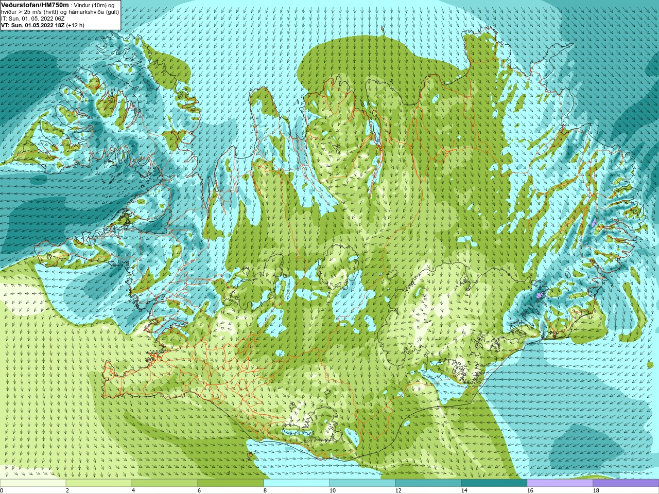Click the legend label "8"
Screen dimensions: 659x494
click(265, 490)
